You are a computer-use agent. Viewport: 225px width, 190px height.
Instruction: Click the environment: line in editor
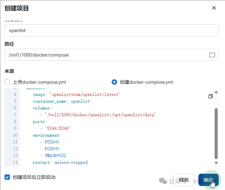click(x=47, y=135)
